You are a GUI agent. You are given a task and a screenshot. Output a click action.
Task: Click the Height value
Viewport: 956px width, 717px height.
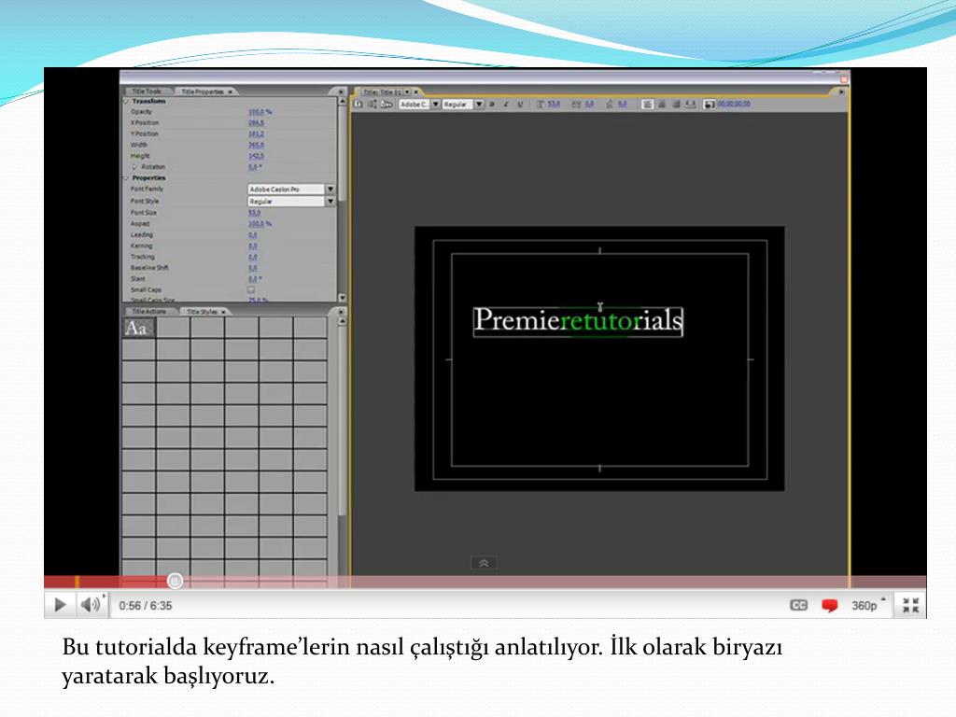[256, 156]
